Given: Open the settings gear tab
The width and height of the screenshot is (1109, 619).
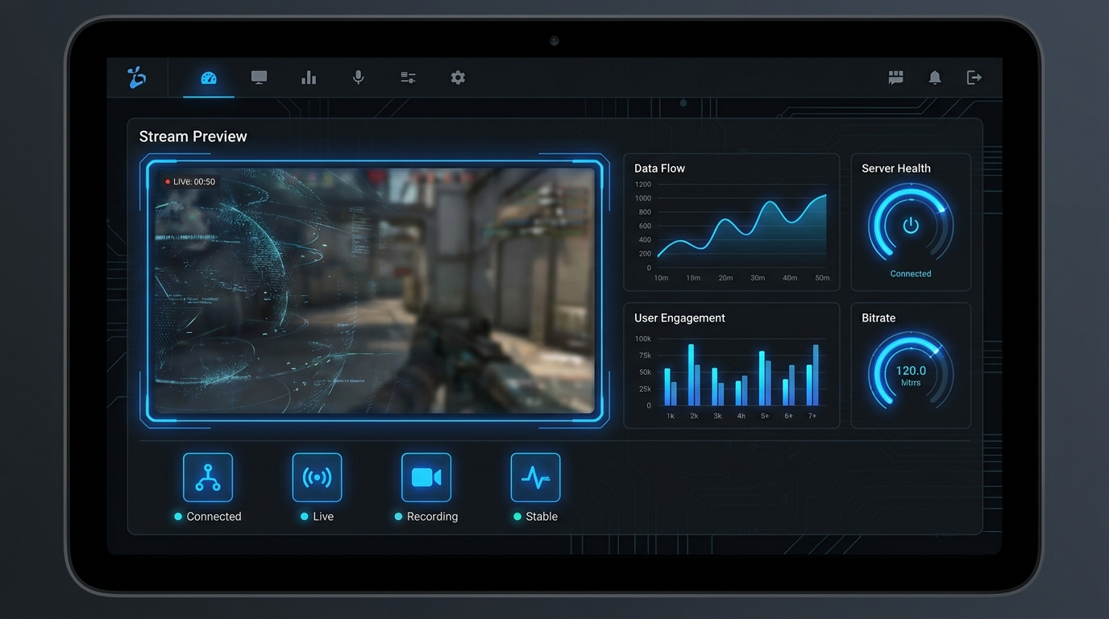Looking at the screenshot, I should pyautogui.click(x=458, y=77).
